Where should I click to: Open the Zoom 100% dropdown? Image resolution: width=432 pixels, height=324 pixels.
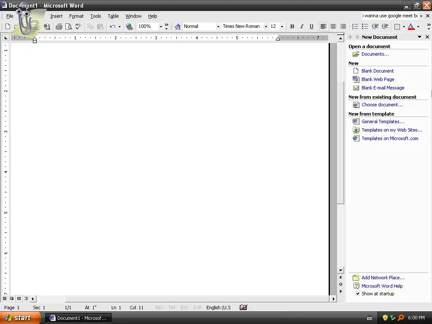(x=161, y=27)
